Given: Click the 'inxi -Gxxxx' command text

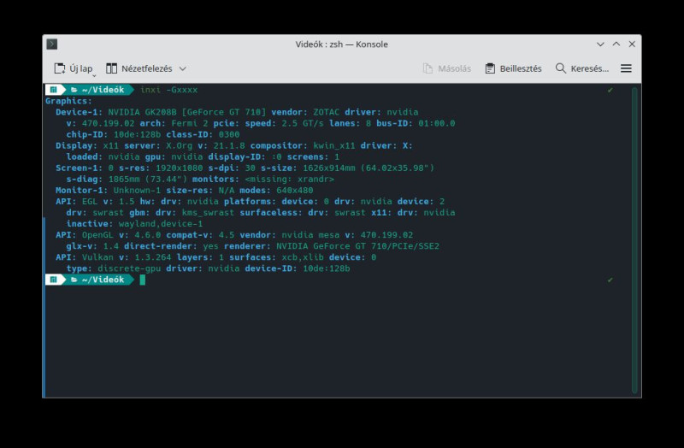Looking at the screenshot, I should coord(168,90).
